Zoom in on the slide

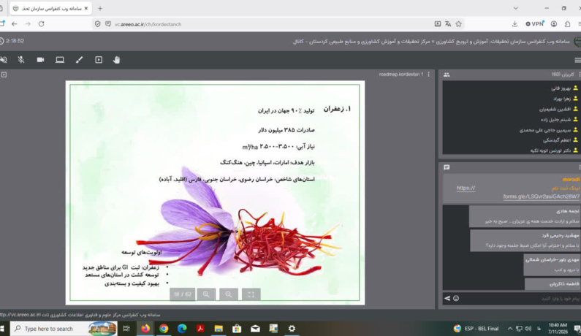tap(206, 294)
